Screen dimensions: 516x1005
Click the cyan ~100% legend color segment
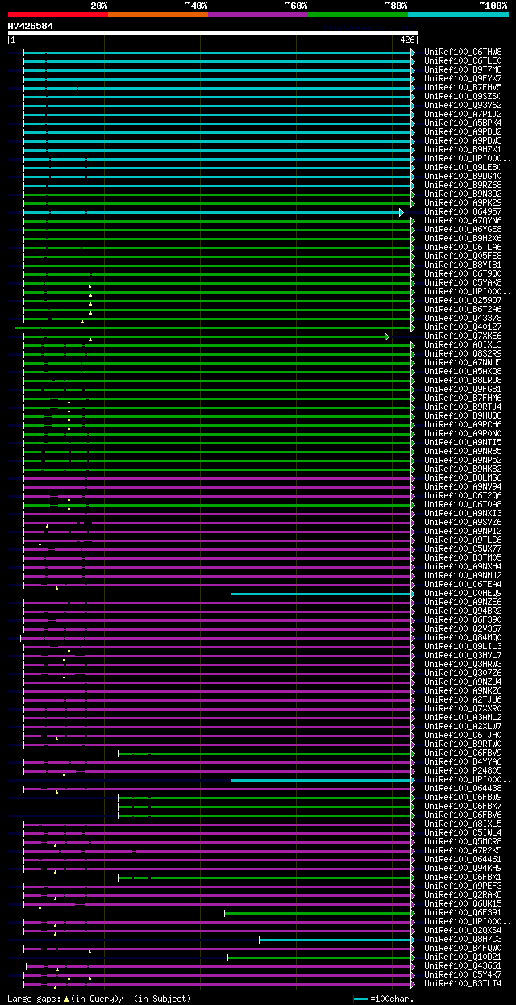pos(458,15)
